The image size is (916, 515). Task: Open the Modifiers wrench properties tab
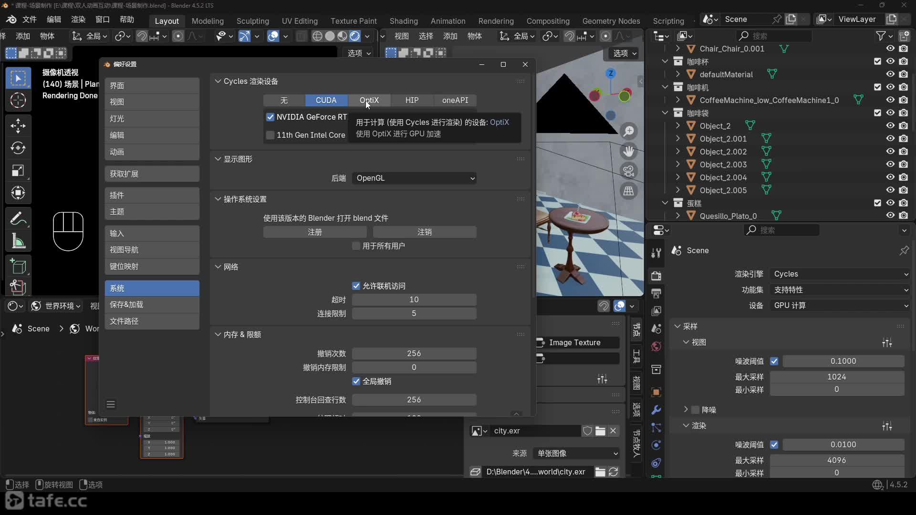click(656, 410)
